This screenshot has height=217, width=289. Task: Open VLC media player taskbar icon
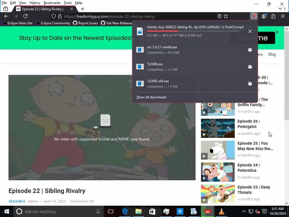point(222,211)
